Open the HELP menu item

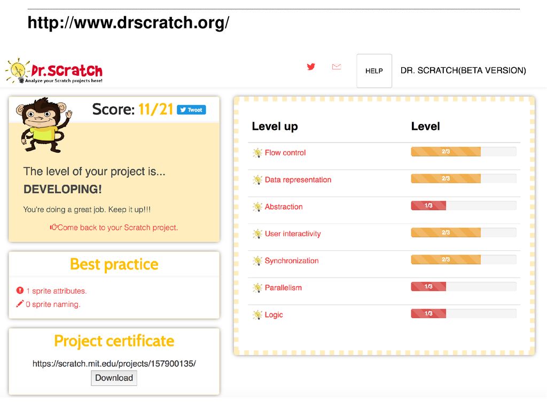coord(374,71)
